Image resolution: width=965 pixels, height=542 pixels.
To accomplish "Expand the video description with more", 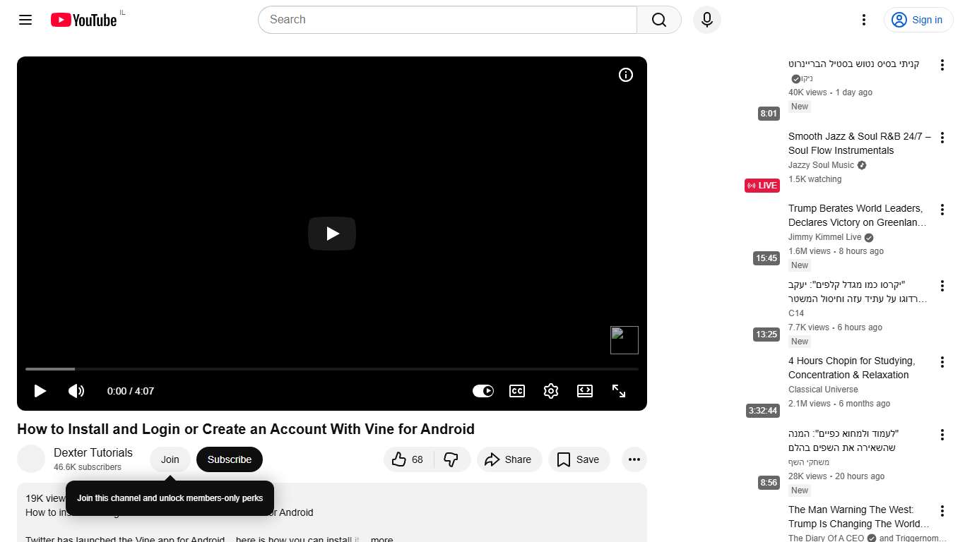I will point(381,538).
